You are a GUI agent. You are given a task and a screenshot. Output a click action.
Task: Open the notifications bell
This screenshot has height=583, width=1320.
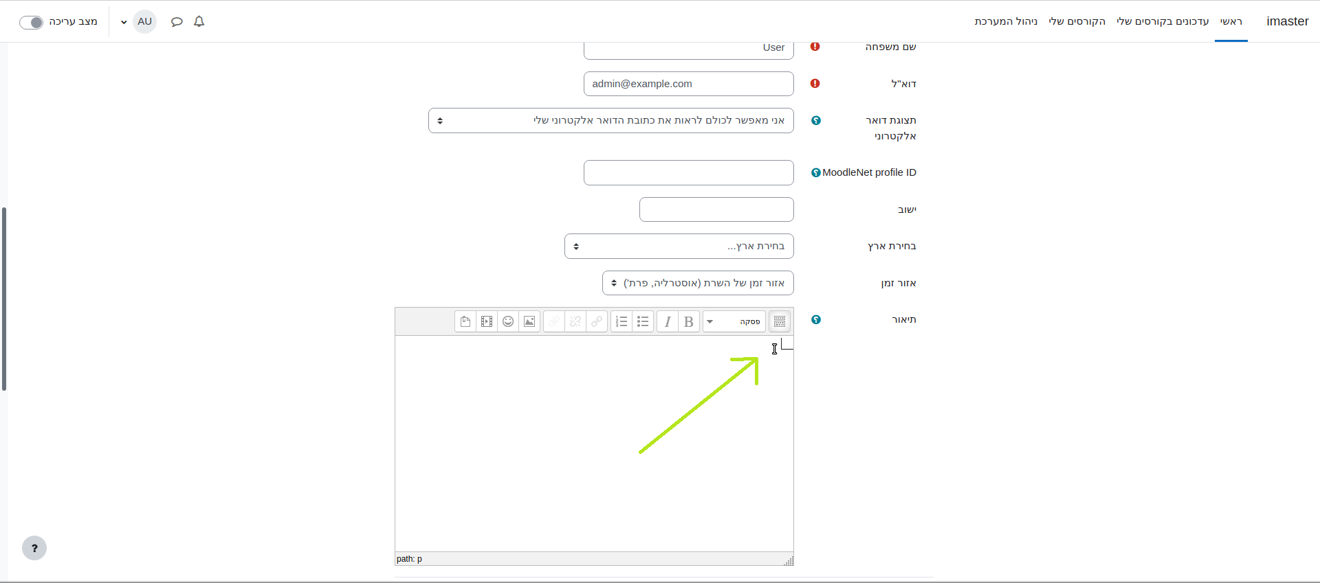click(x=199, y=21)
